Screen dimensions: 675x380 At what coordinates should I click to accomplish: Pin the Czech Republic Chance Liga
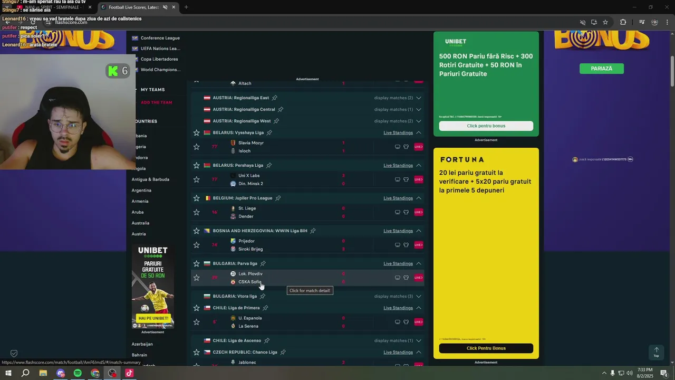pyautogui.click(x=283, y=352)
